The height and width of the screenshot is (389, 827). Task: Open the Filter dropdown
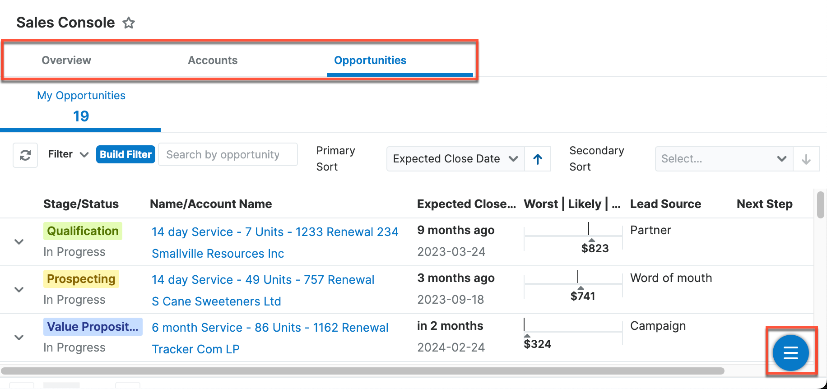tap(68, 154)
